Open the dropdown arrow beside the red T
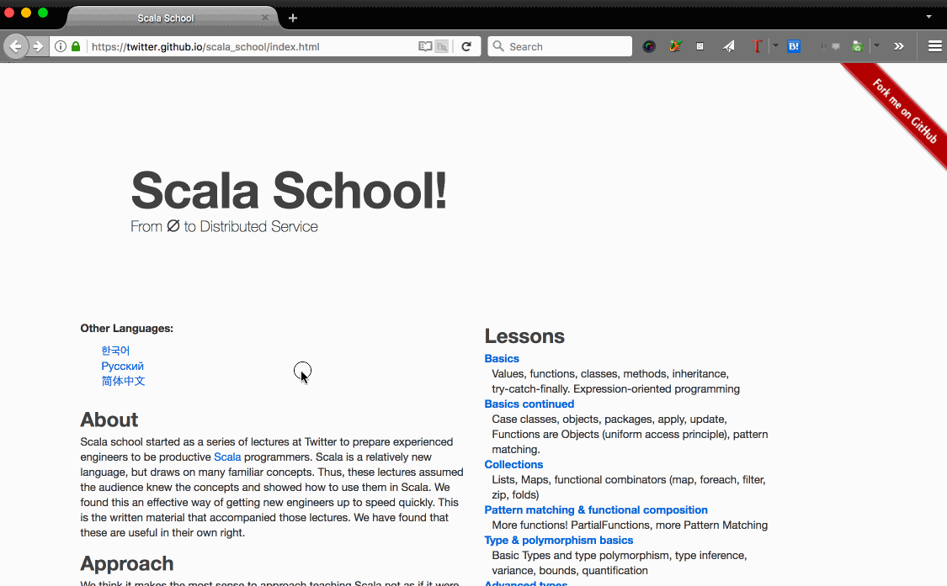Screen dimensions: 947x586 tap(775, 46)
